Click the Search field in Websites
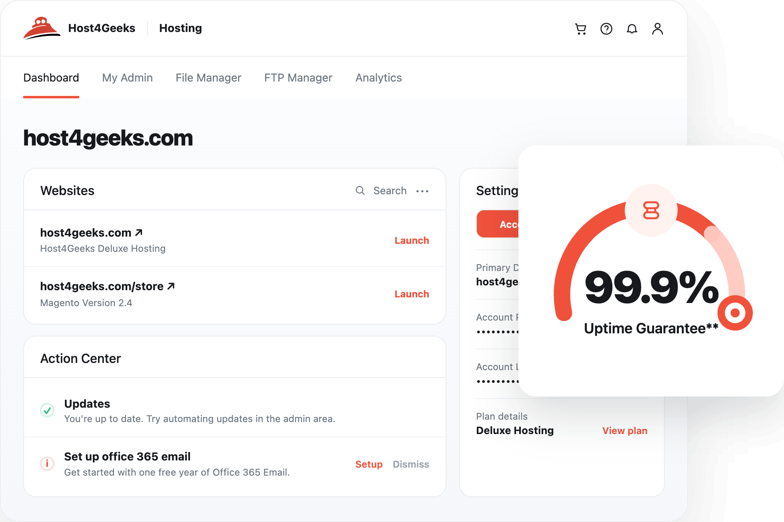Viewport: 784px width, 522px height. (390, 191)
